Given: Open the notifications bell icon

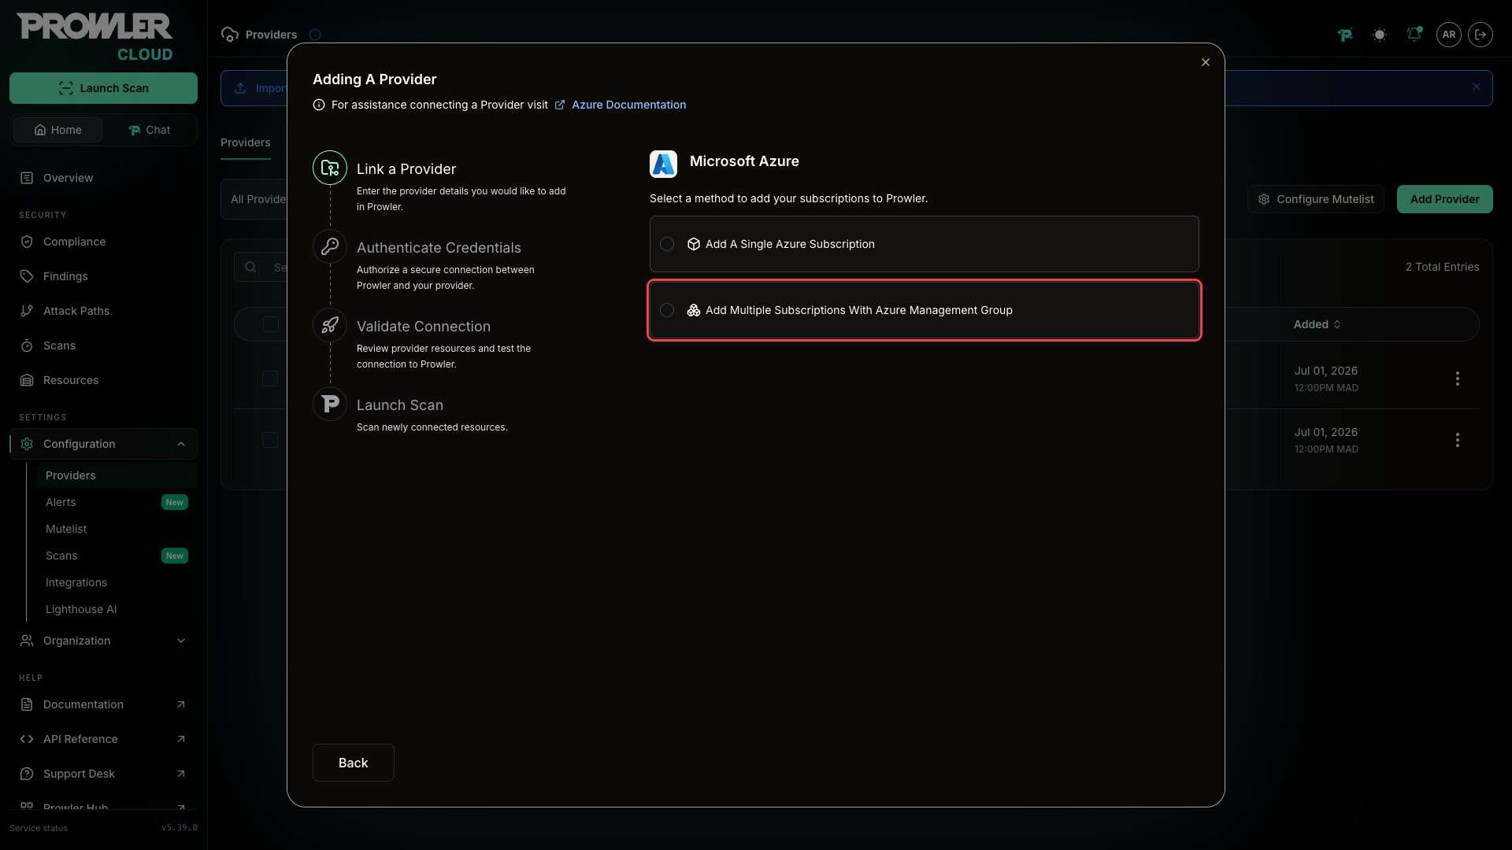Looking at the screenshot, I should (x=1414, y=35).
